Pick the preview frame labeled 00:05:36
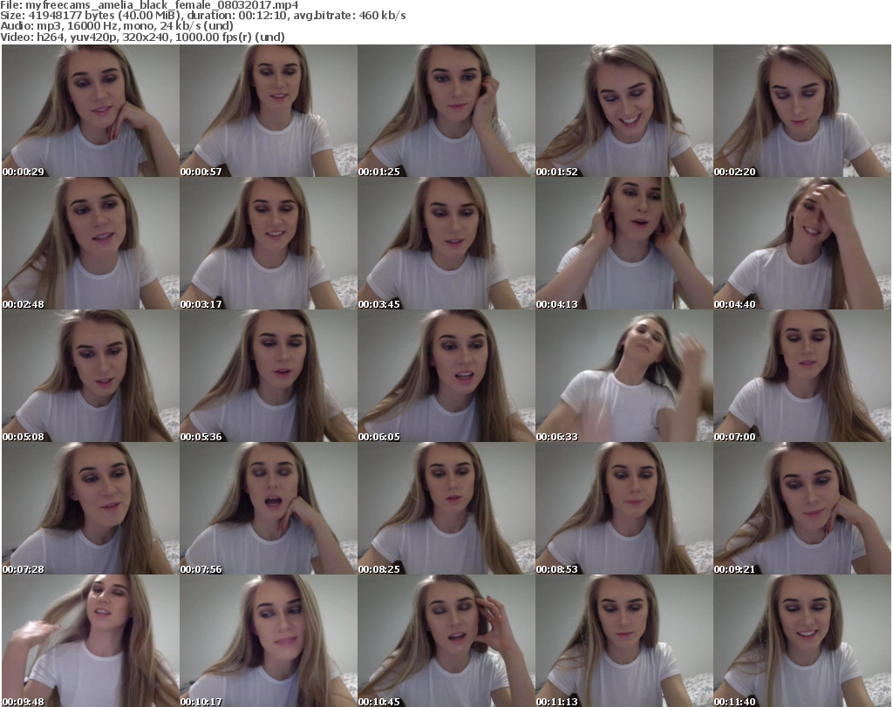The height and width of the screenshot is (707, 893). (269, 377)
